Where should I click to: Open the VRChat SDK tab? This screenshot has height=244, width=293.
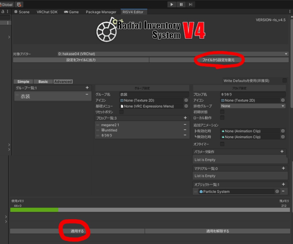(x=47, y=12)
